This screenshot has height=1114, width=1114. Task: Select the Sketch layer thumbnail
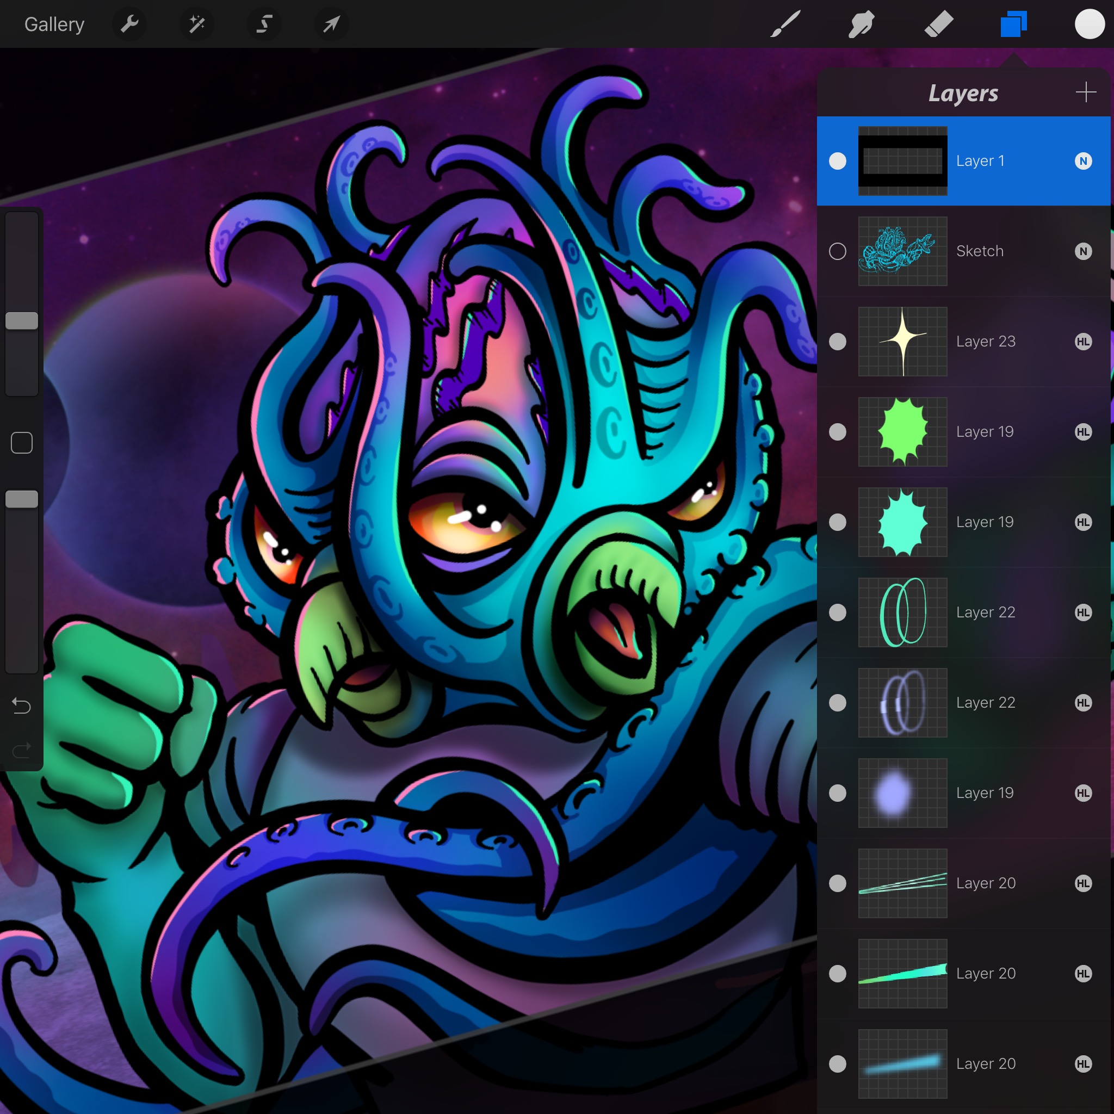click(903, 249)
